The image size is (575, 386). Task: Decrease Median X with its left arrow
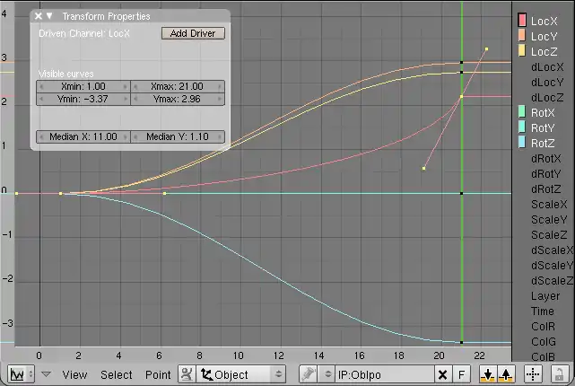click(41, 136)
